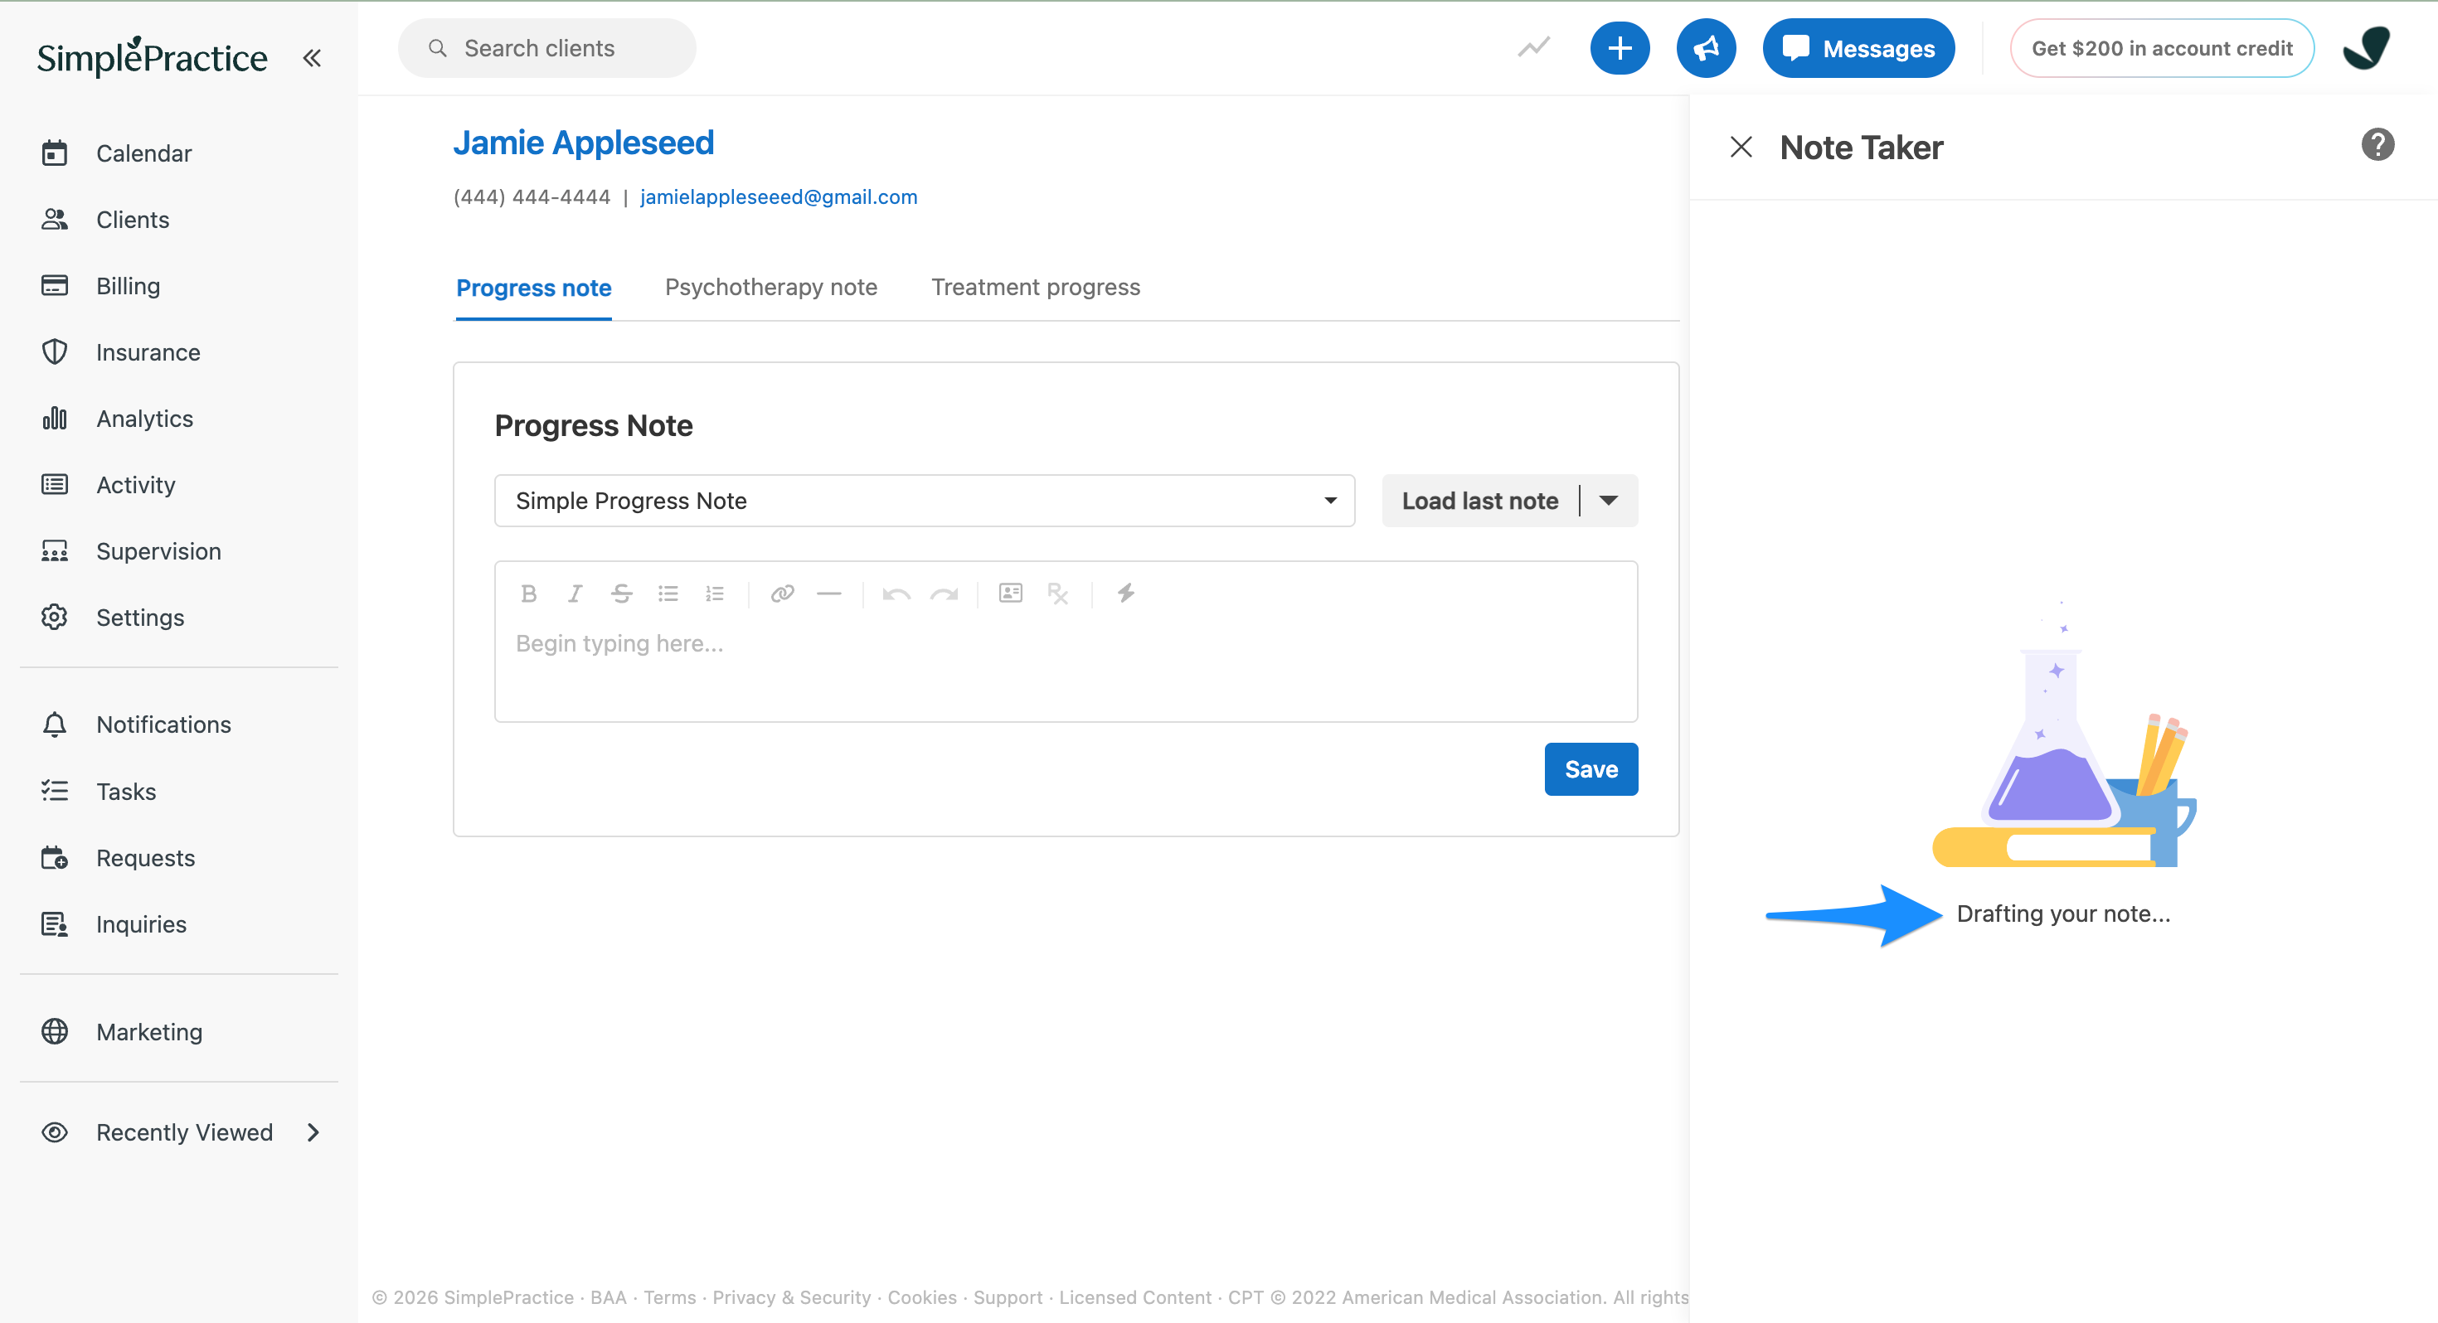Expand the Recently Viewed list
The image size is (2438, 1323).
pos(180,1132)
